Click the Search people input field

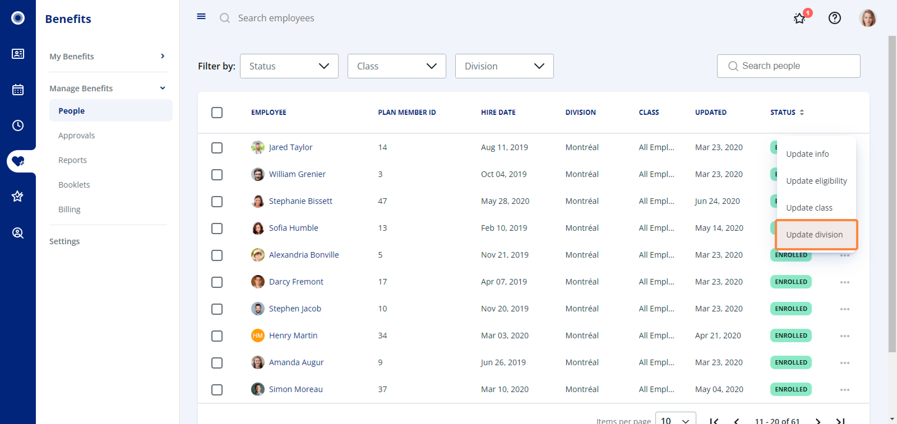(788, 66)
